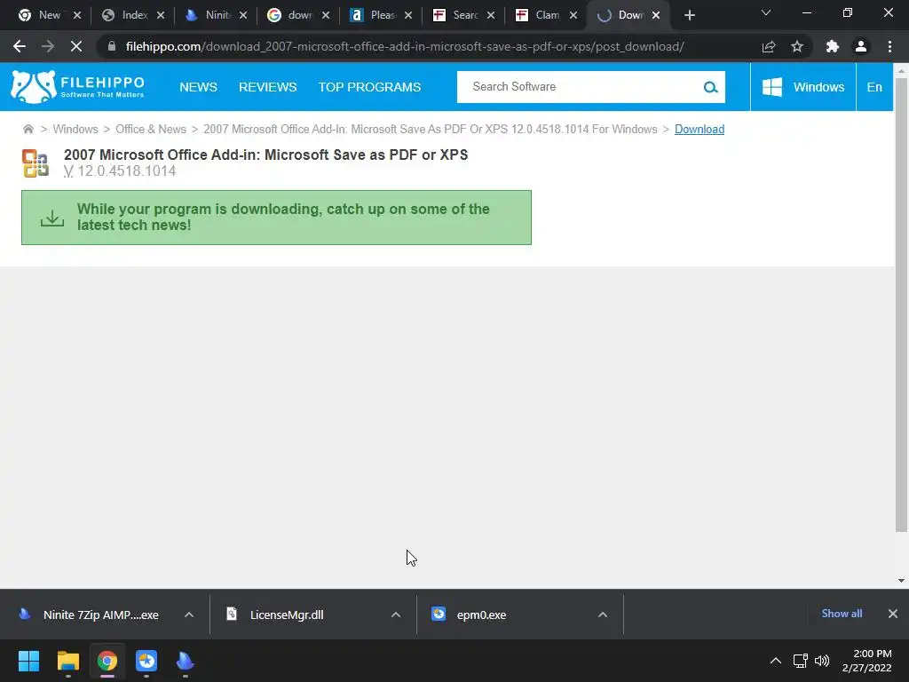The height and width of the screenshot is (682, 909).
Task: Click the Chrome taskbar icon
Action: coord(107,661)
